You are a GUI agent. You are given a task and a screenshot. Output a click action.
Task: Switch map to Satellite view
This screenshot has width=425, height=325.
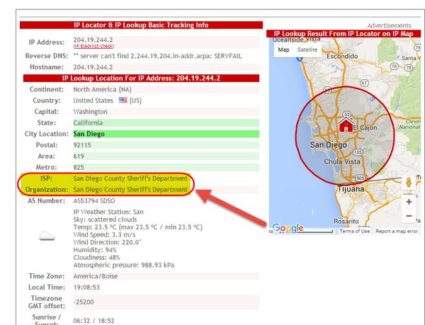307,50
